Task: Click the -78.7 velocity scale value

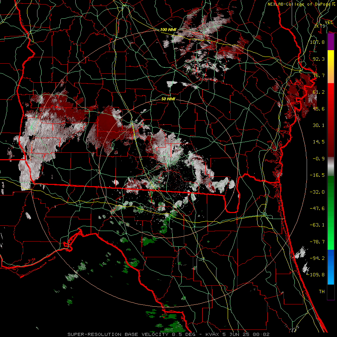Action: coord(317,242)
